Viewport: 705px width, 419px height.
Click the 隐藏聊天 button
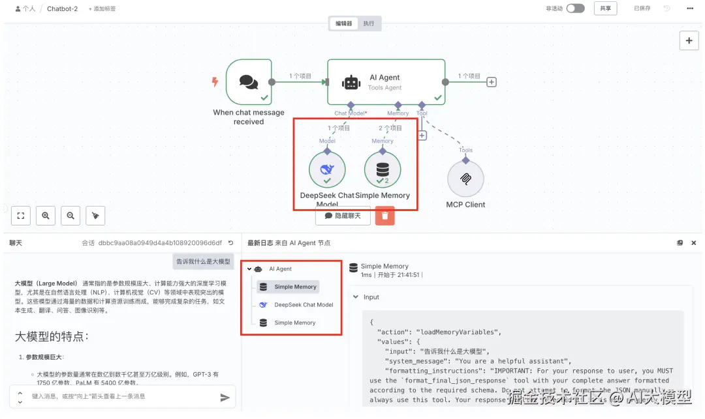click(x=343, y=216)
